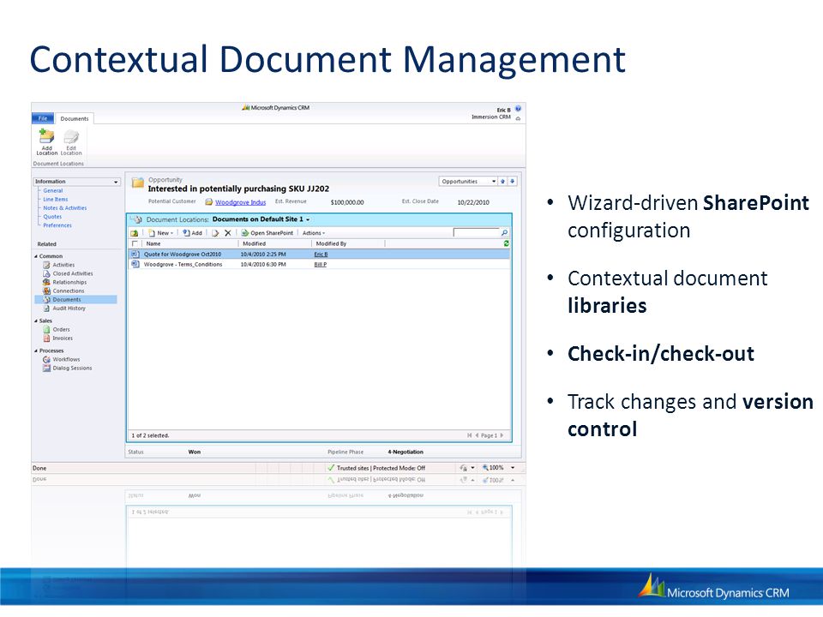Viewport: 823px width, 617px height.
Task: Open the Eric B modified-by link
Action: (x=321, y=254)
